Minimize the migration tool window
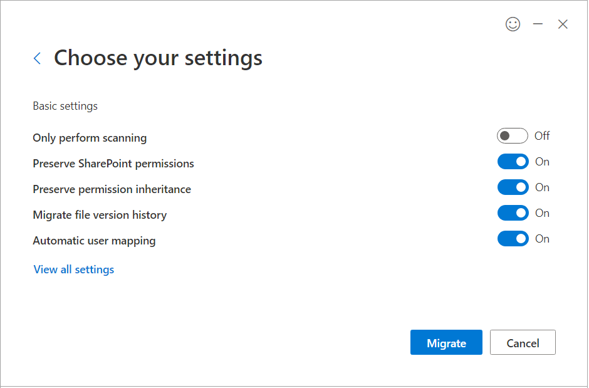This screenshot has width=589, height=388. [538, 24]
